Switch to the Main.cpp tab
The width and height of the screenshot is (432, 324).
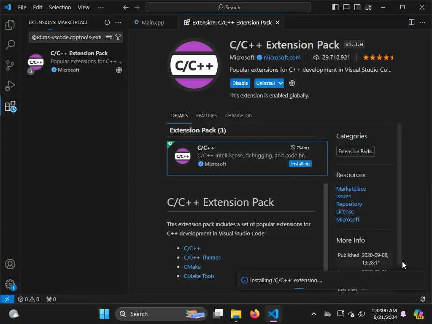click(153, 22)
